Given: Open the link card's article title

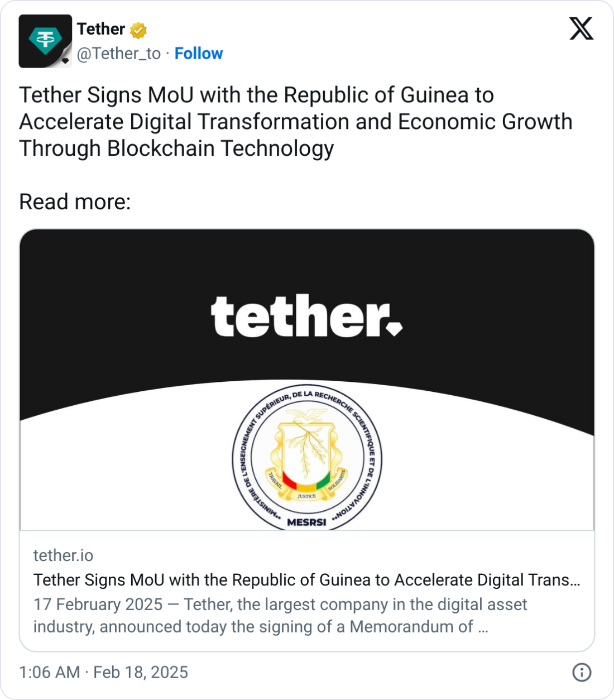Looking at the screenshot, I should (306, 580).
